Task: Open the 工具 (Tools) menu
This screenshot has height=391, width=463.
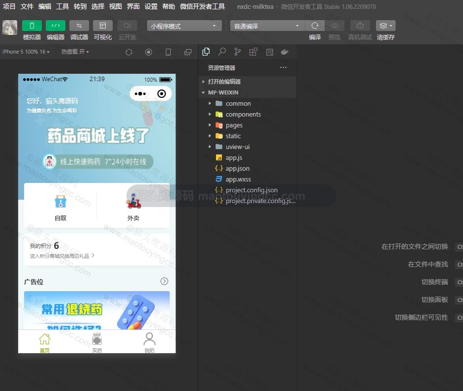Action: tap(62, 6)
